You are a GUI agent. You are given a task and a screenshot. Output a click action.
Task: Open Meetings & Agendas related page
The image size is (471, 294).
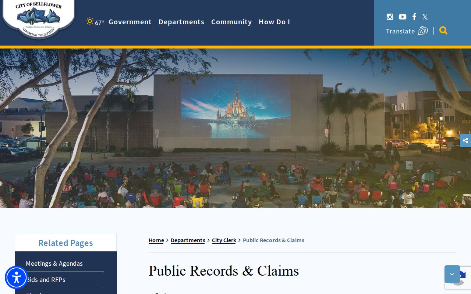[54, 263]
